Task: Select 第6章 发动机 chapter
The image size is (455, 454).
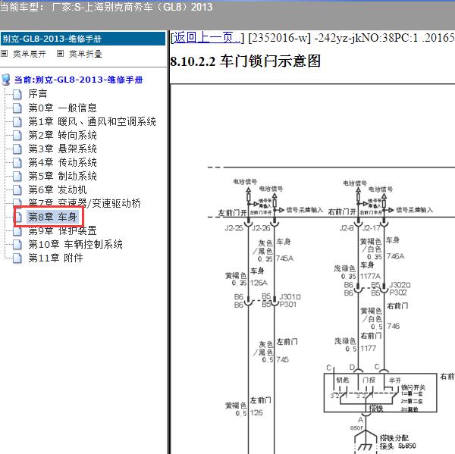Action: pyautogui.click(x=58, y=189)
